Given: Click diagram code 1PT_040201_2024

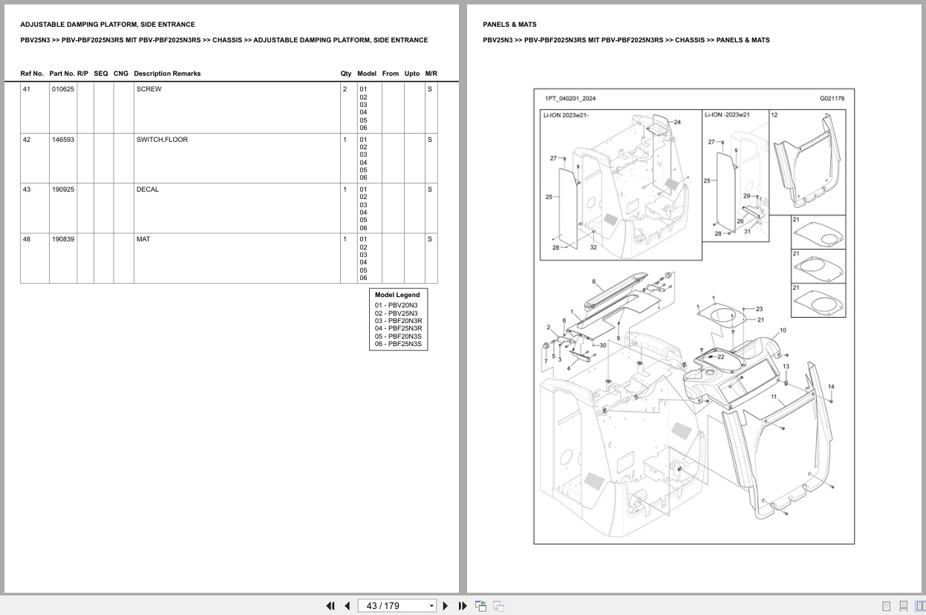Looking at the screenshot, I should point(570,98).
